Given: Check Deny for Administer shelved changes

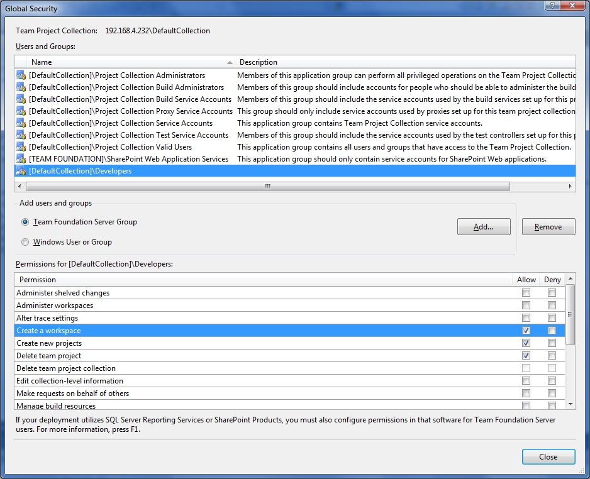Looking at the screenshot, I should coord(552,293).
